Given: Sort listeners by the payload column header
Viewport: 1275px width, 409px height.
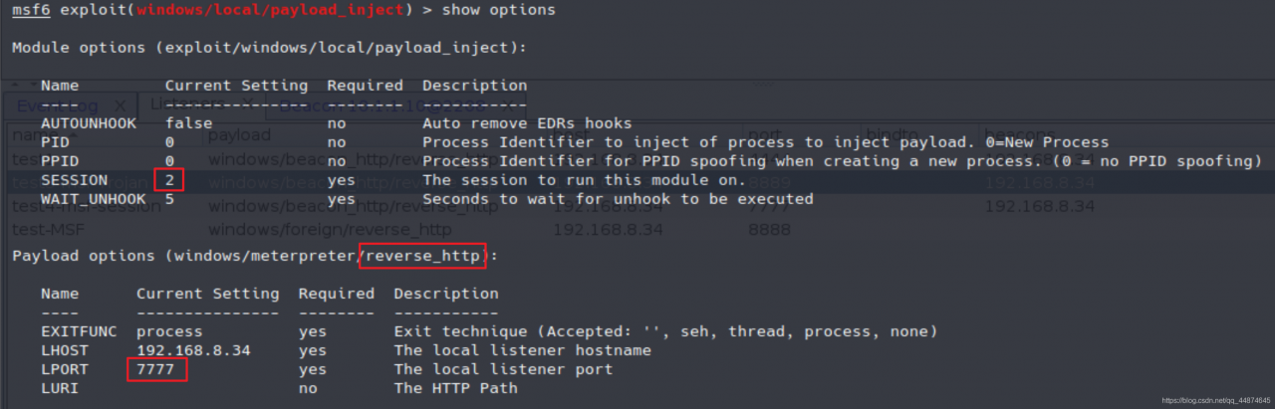Looking at the screenshot, I should point(239,133).
